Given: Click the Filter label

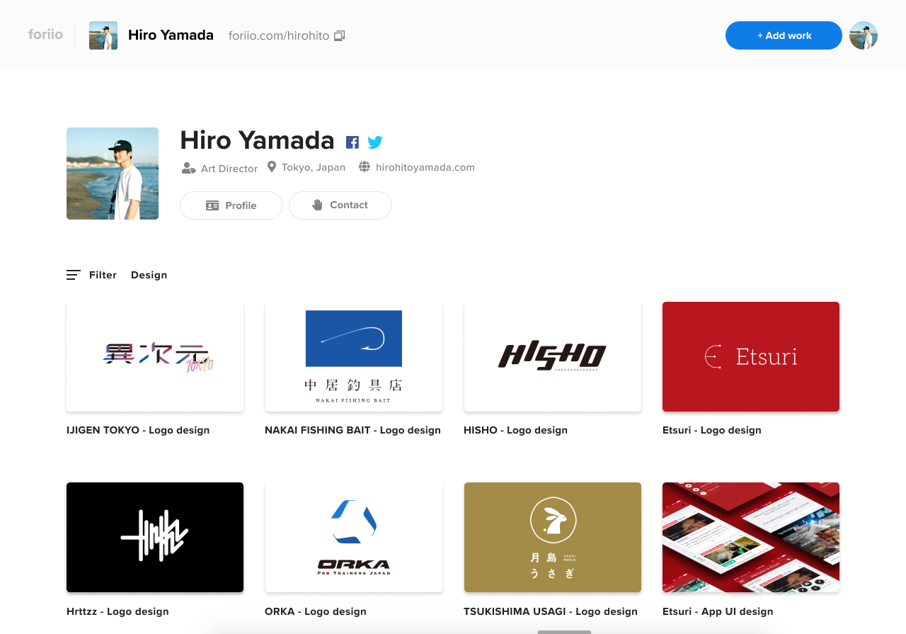Looking at the screenshot, I should (103, 275).
